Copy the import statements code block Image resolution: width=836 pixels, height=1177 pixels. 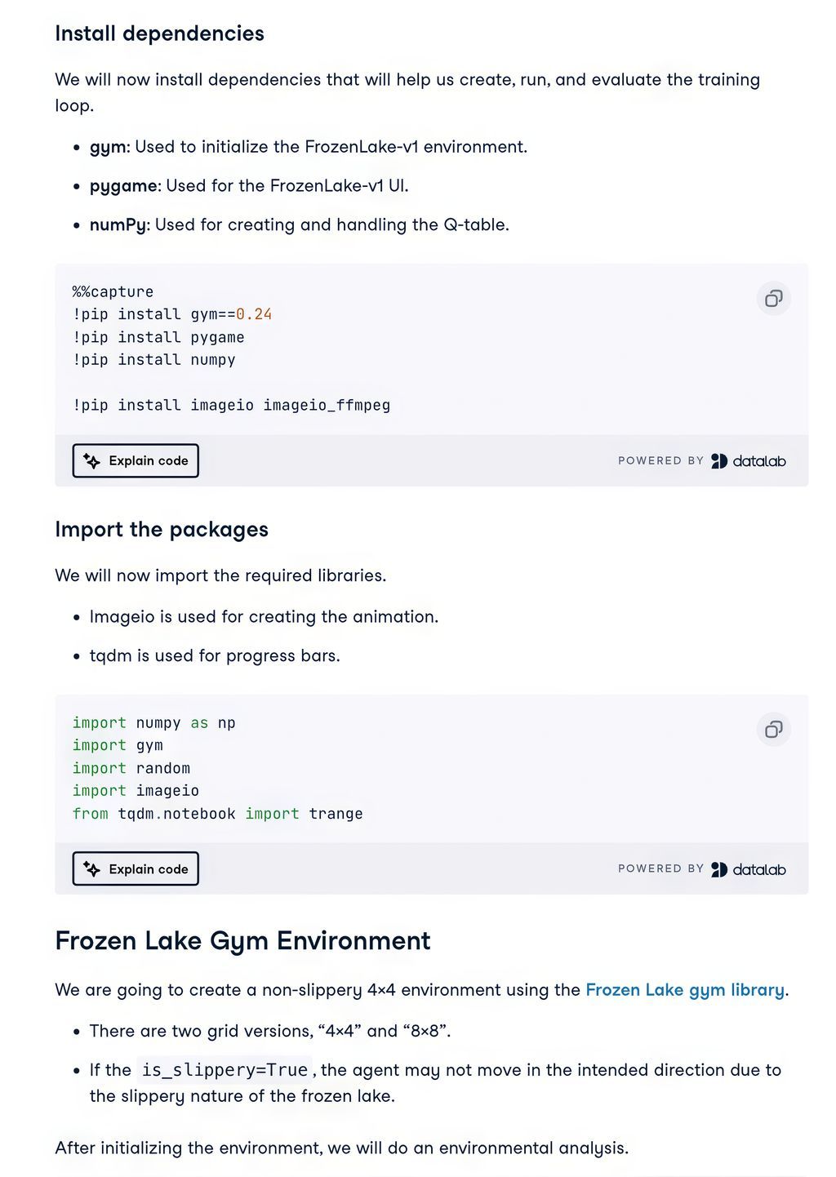click(773, 729)
